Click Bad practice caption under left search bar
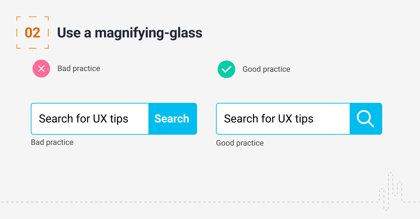Viewport: 420px width, 219px height. coord(52,142)
